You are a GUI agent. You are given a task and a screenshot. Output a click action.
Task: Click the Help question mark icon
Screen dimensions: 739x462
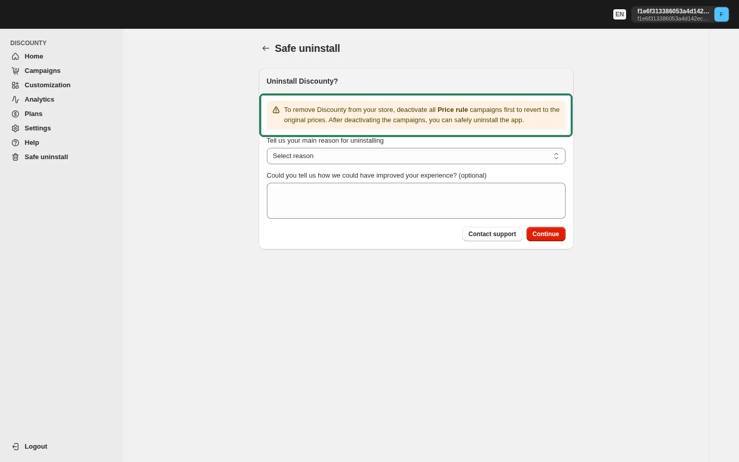click(x=15, y=143)
